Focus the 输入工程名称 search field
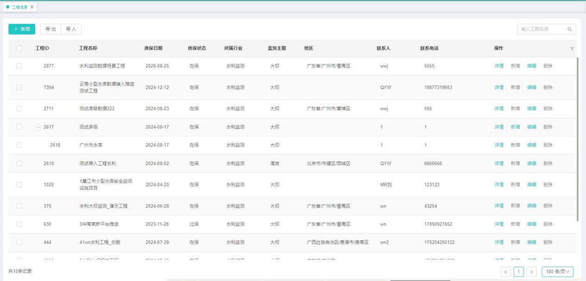 point(541,29)
